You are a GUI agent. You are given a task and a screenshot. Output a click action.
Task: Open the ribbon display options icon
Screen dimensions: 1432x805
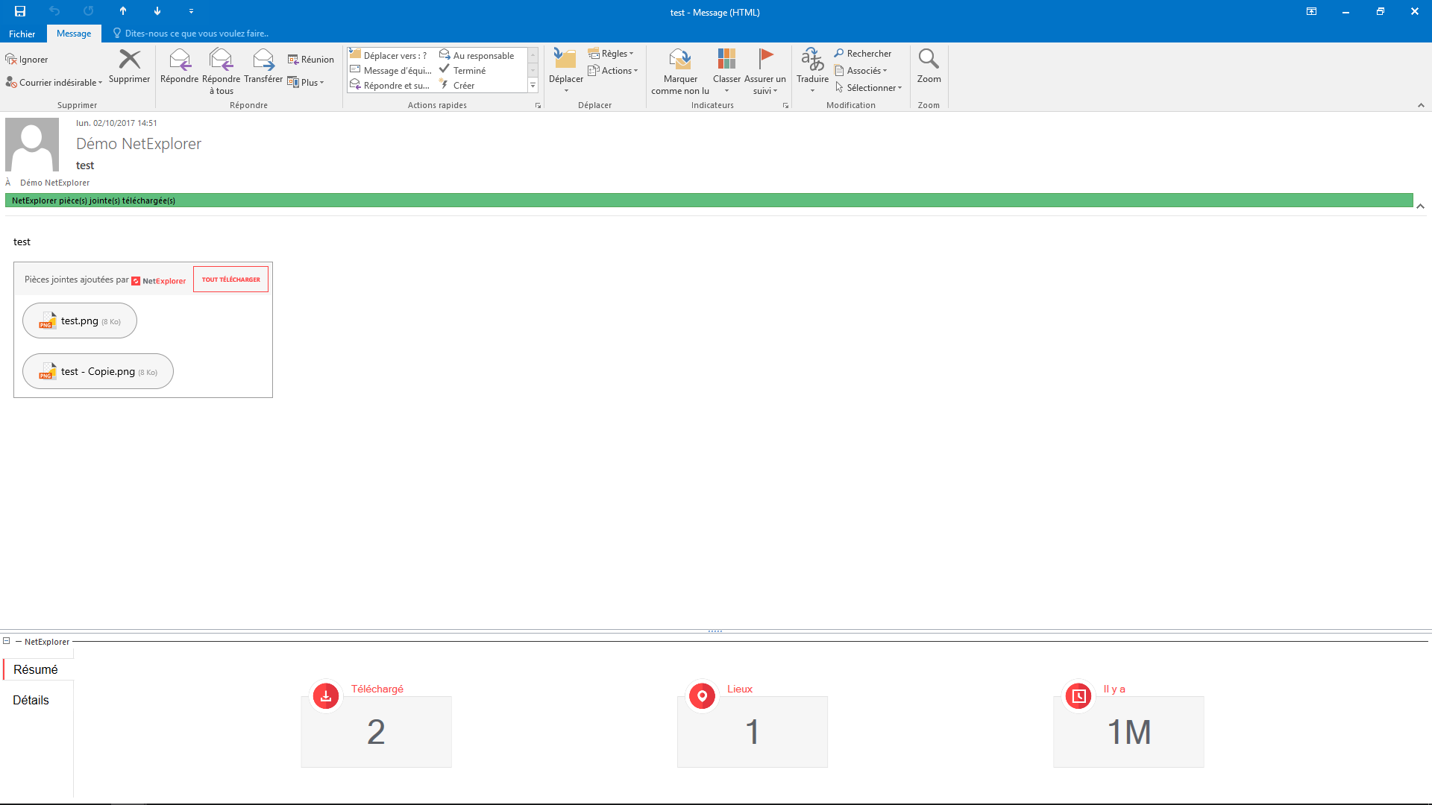coord(1311,11)
